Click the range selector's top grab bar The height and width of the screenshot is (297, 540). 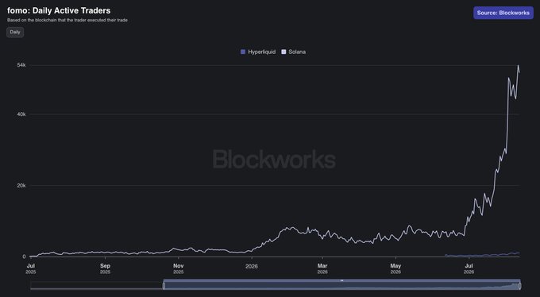(x=341, y=280)
